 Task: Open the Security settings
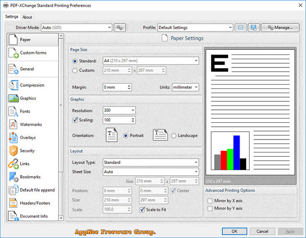(x=33, y=151)
